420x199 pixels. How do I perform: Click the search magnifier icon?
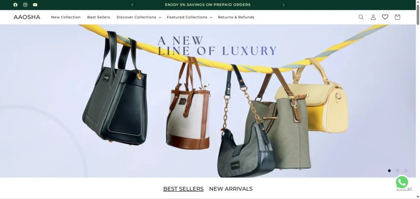click(x=361, y=17)
